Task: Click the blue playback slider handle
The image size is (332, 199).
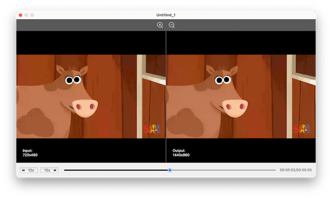Action: 170,170
